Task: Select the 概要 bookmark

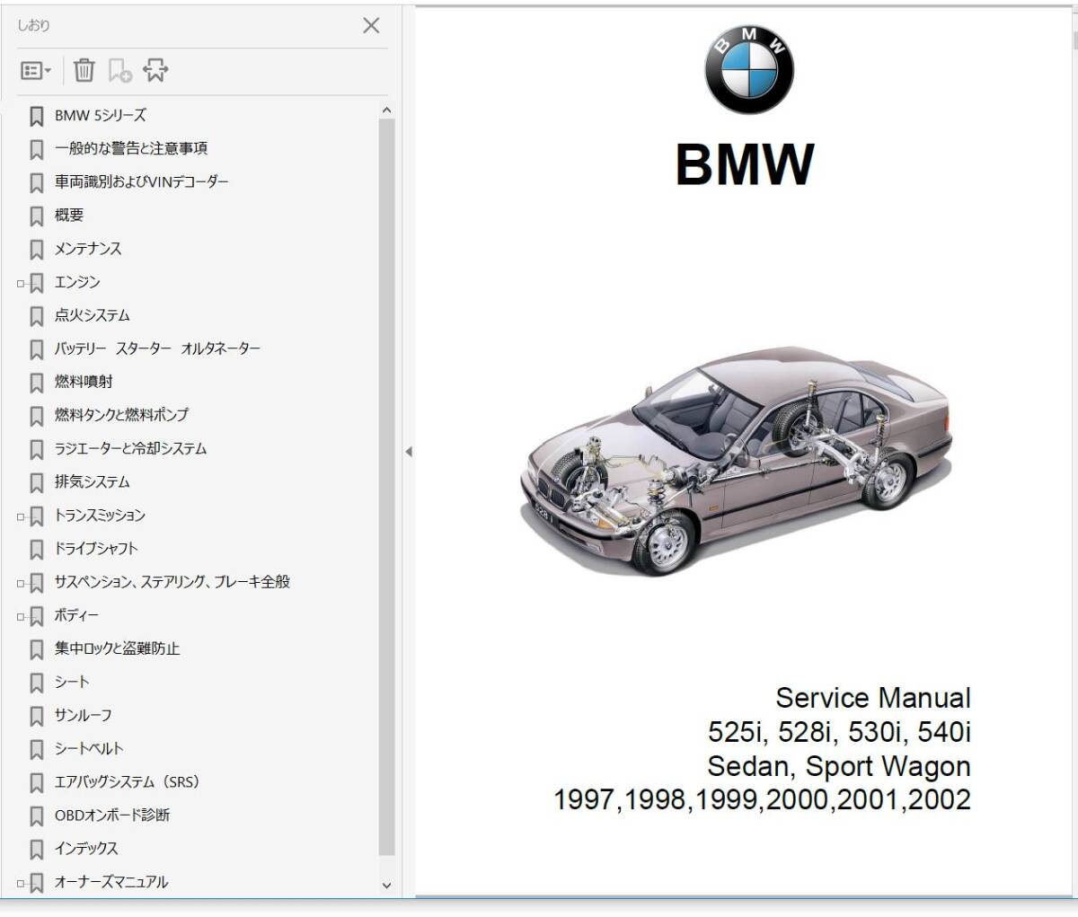Action: [69, 215]
